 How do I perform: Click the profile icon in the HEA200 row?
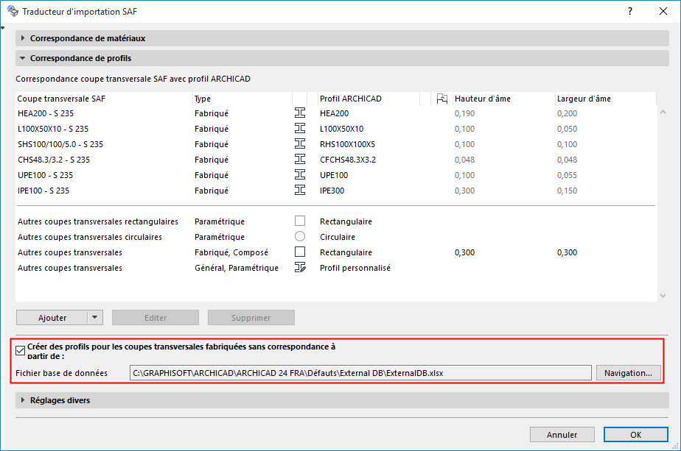(x=300, y=113)
